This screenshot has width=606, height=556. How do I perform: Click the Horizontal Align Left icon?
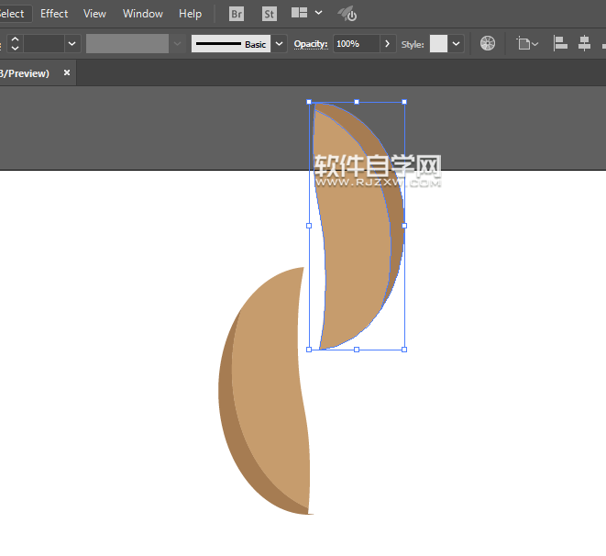[x=560, y=43]
